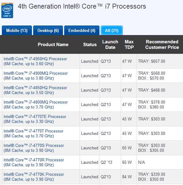183x185 pixels.
Task: Switch to the Mobile (13) tab
Action: (17, 30)
